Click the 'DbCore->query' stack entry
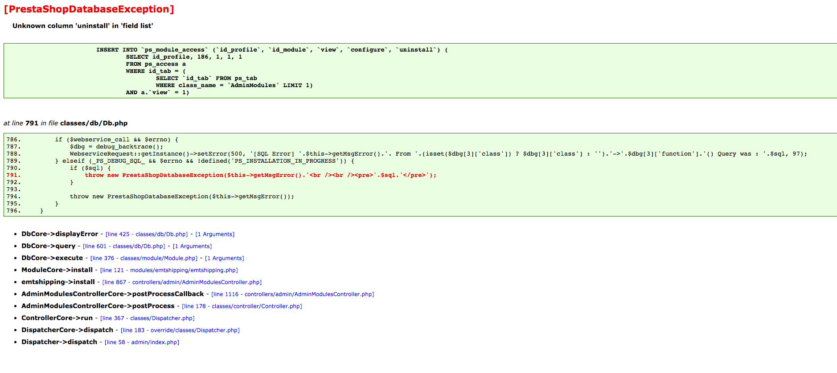 click(x=49, y=246)
